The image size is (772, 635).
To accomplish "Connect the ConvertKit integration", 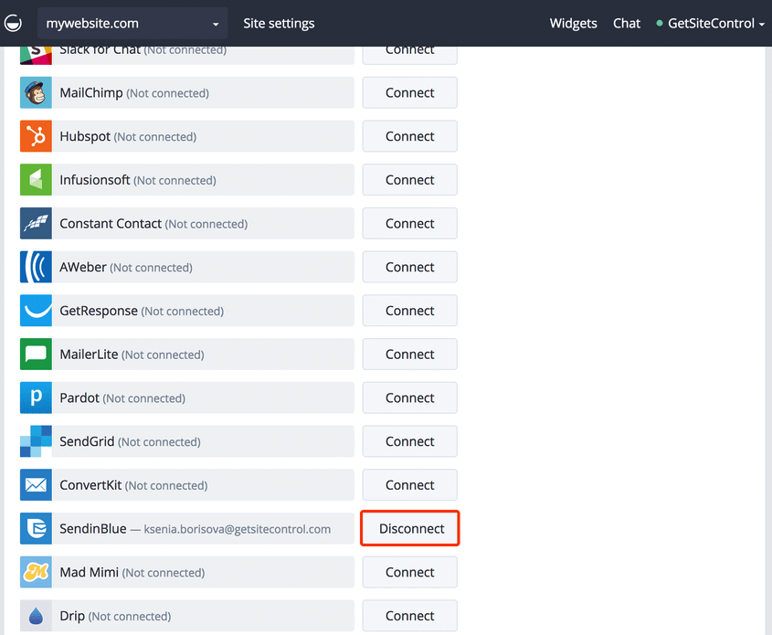I will [410, 485].
